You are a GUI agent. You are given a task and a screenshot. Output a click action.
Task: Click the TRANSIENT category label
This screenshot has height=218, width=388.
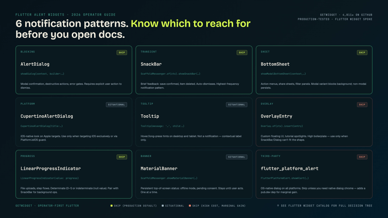[x=149, y=52]
